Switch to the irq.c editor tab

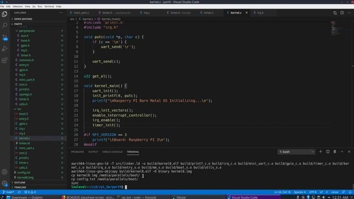point(147,13)
